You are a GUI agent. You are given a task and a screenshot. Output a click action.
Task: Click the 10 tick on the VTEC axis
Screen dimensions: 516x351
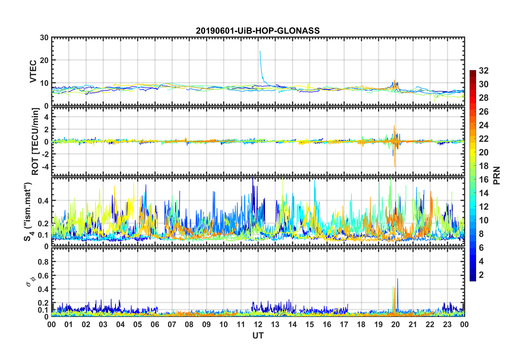point(44,83)
